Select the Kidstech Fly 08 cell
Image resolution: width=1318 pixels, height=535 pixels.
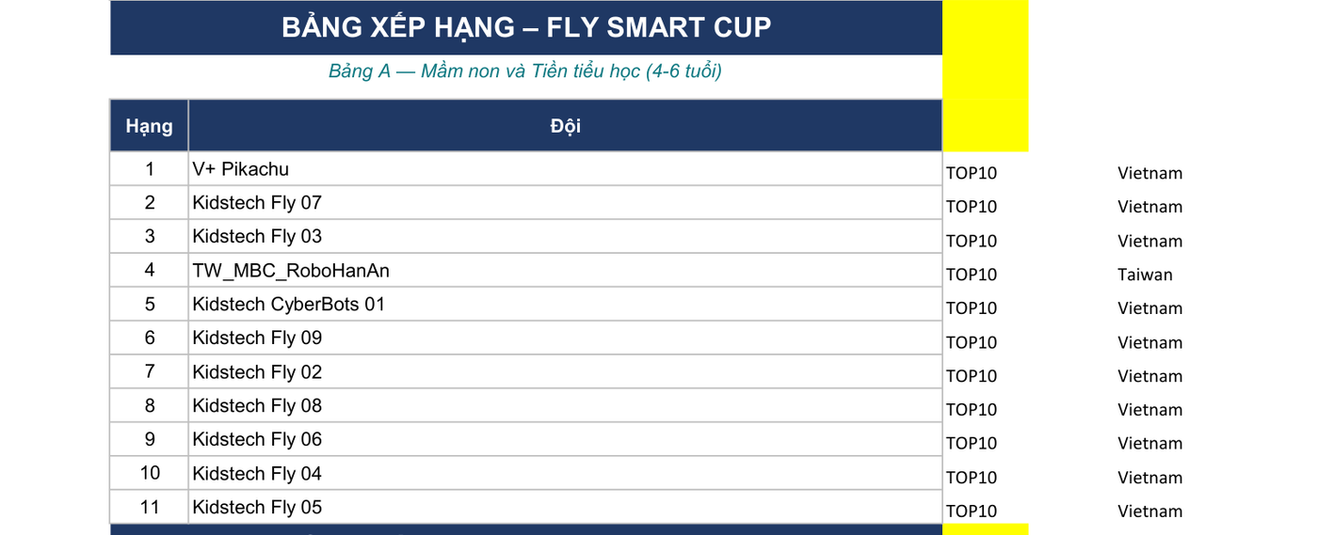[565, 406]
